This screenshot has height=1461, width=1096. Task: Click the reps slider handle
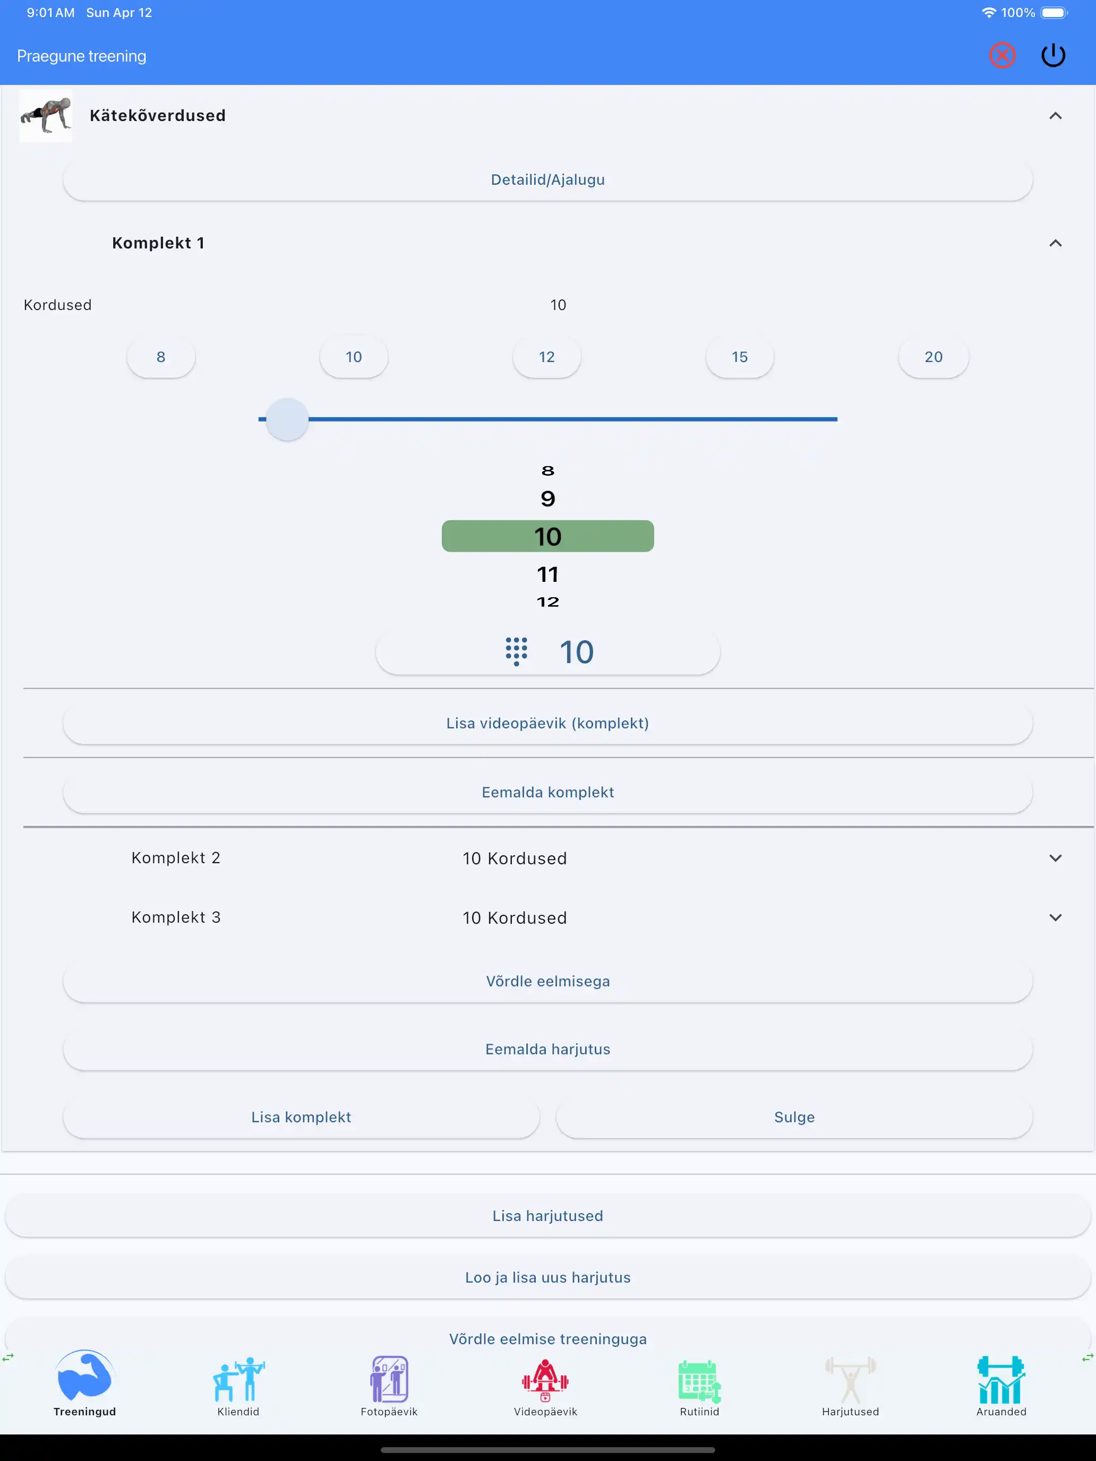click(x=287, y=419)
